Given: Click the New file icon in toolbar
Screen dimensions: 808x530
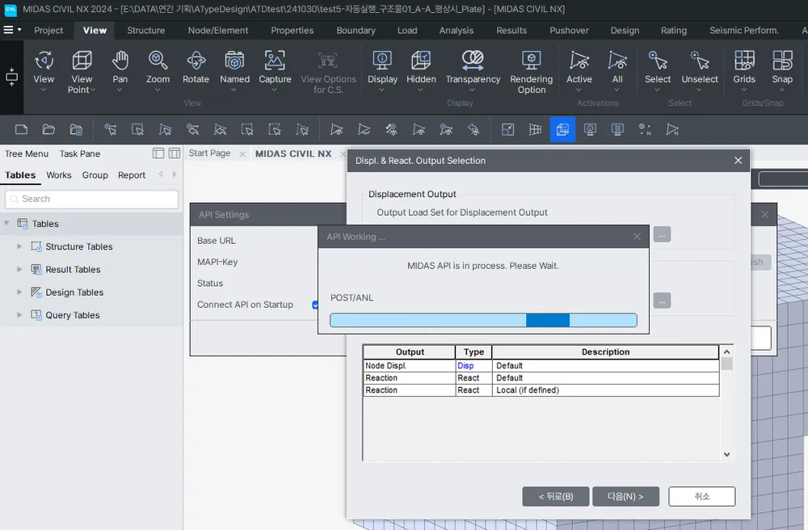Looking at the screenshot, I should click(21, 129).
